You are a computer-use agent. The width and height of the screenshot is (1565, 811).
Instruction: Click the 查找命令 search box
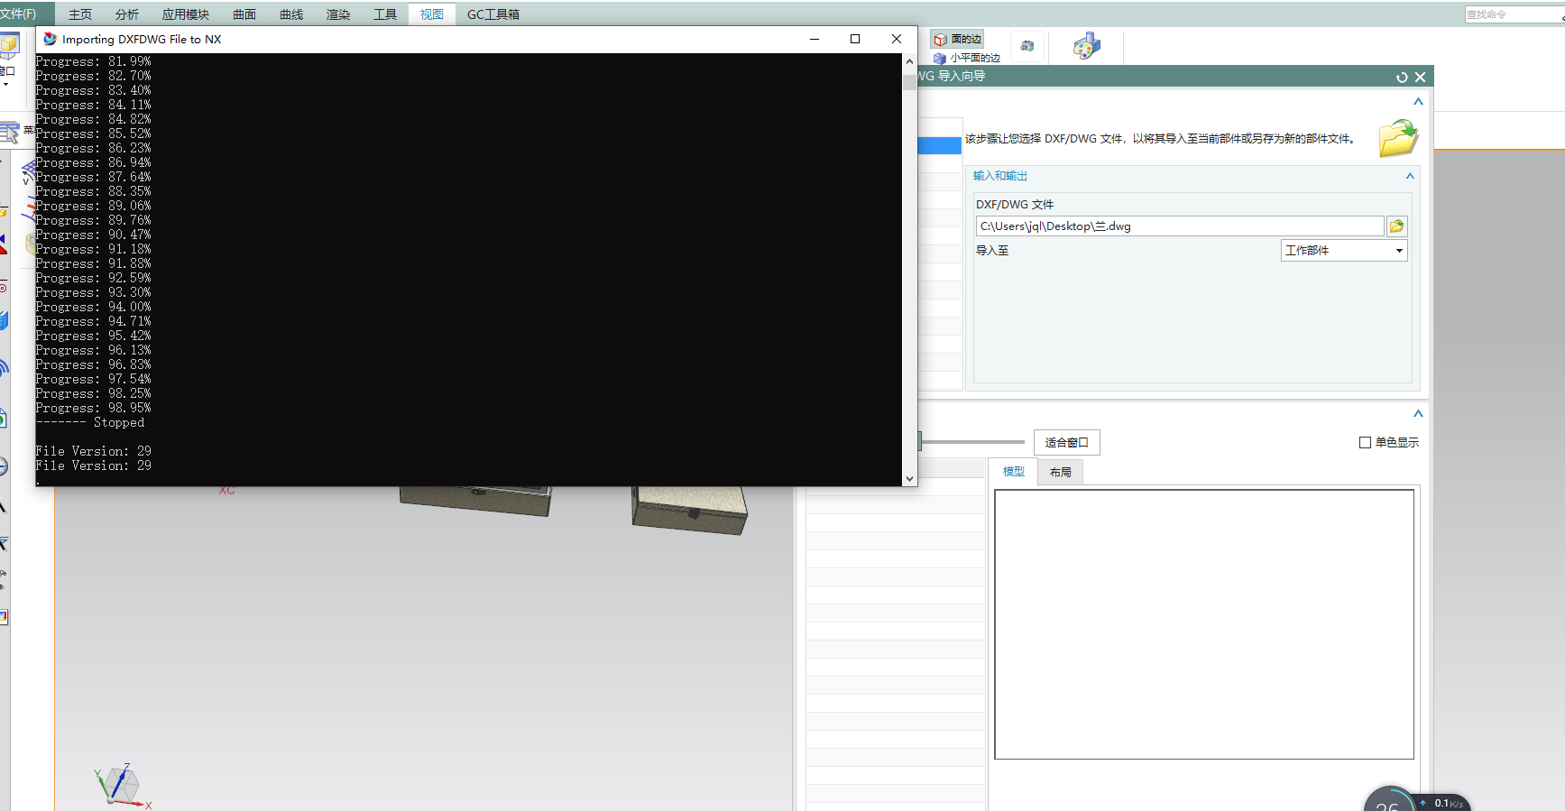click(1514, 14)
